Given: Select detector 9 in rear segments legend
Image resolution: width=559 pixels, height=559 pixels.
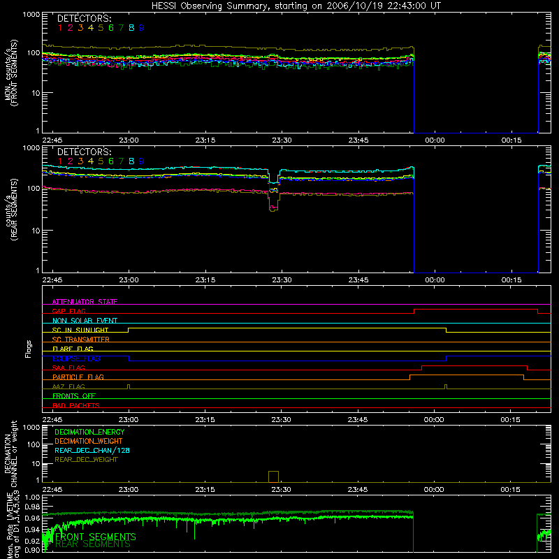Looking at the screenshot, I should click(142, 161).
